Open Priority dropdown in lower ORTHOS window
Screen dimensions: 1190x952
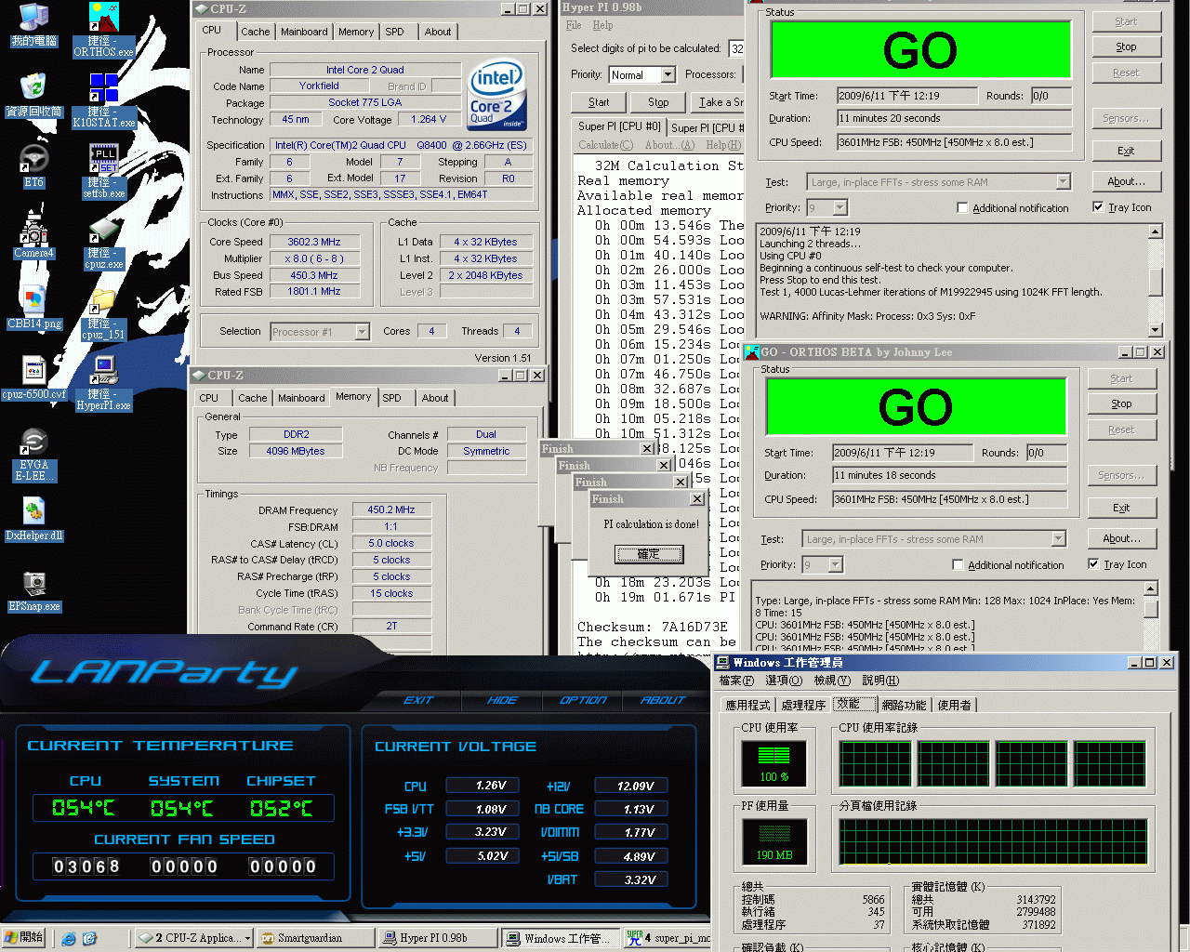[835, 564]
